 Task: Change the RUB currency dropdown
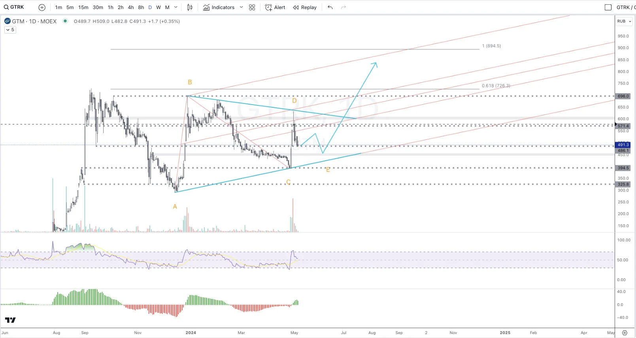(625, 21)
